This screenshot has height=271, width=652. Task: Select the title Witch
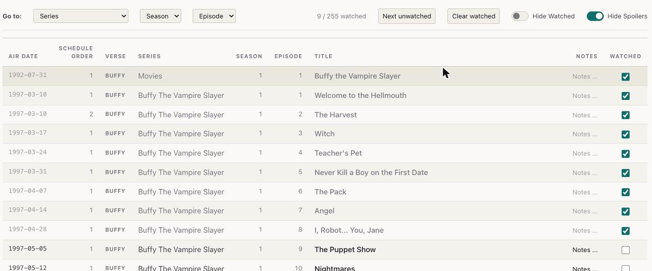324,134
